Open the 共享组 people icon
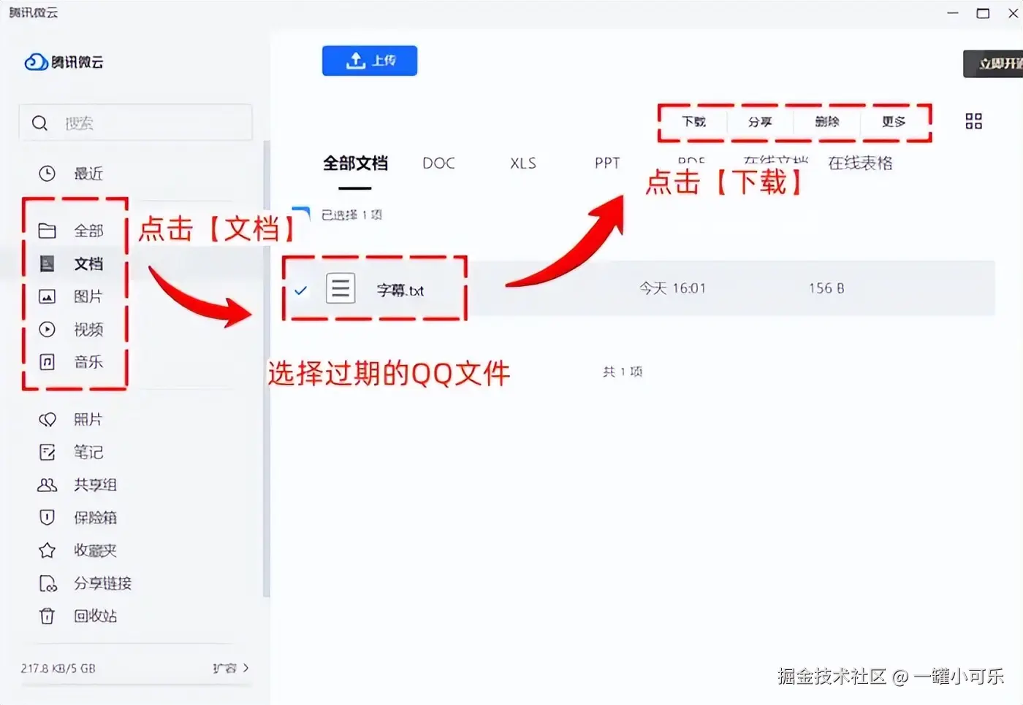 pyautogui.click(x=47, y=485)
